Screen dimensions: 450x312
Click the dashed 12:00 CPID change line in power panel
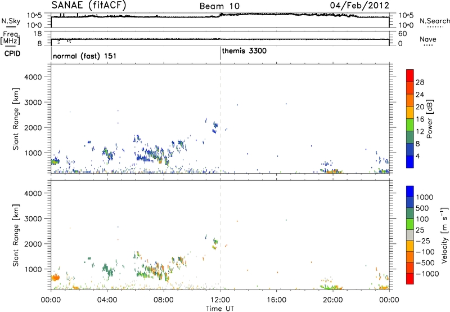[220, 119]
